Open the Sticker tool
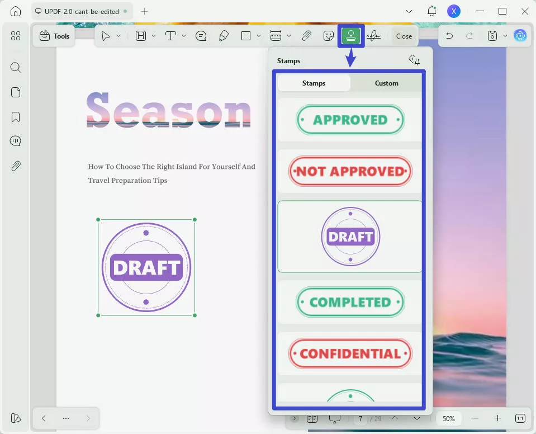Image resolution: width=536 pixels, height=434 pixels. coord(329,35)
